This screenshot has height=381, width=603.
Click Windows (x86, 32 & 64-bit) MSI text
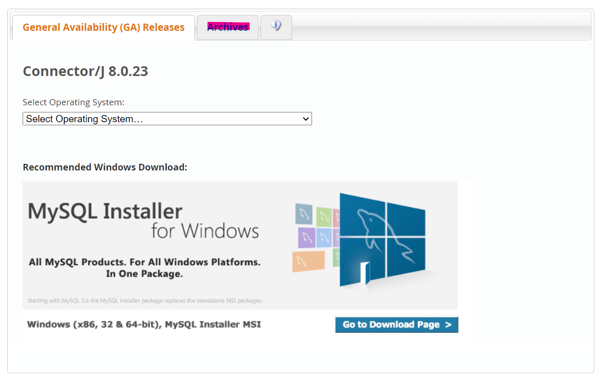pos(144,325)
